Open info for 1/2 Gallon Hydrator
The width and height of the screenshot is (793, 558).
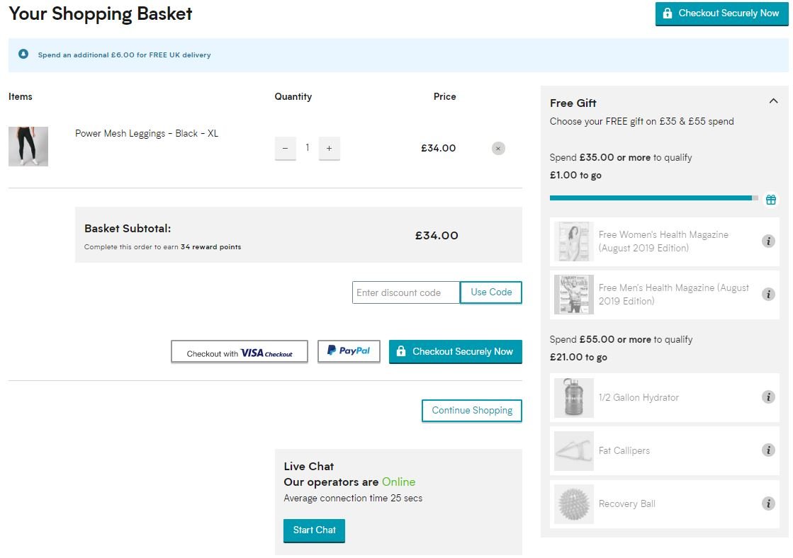click(768, 397)
